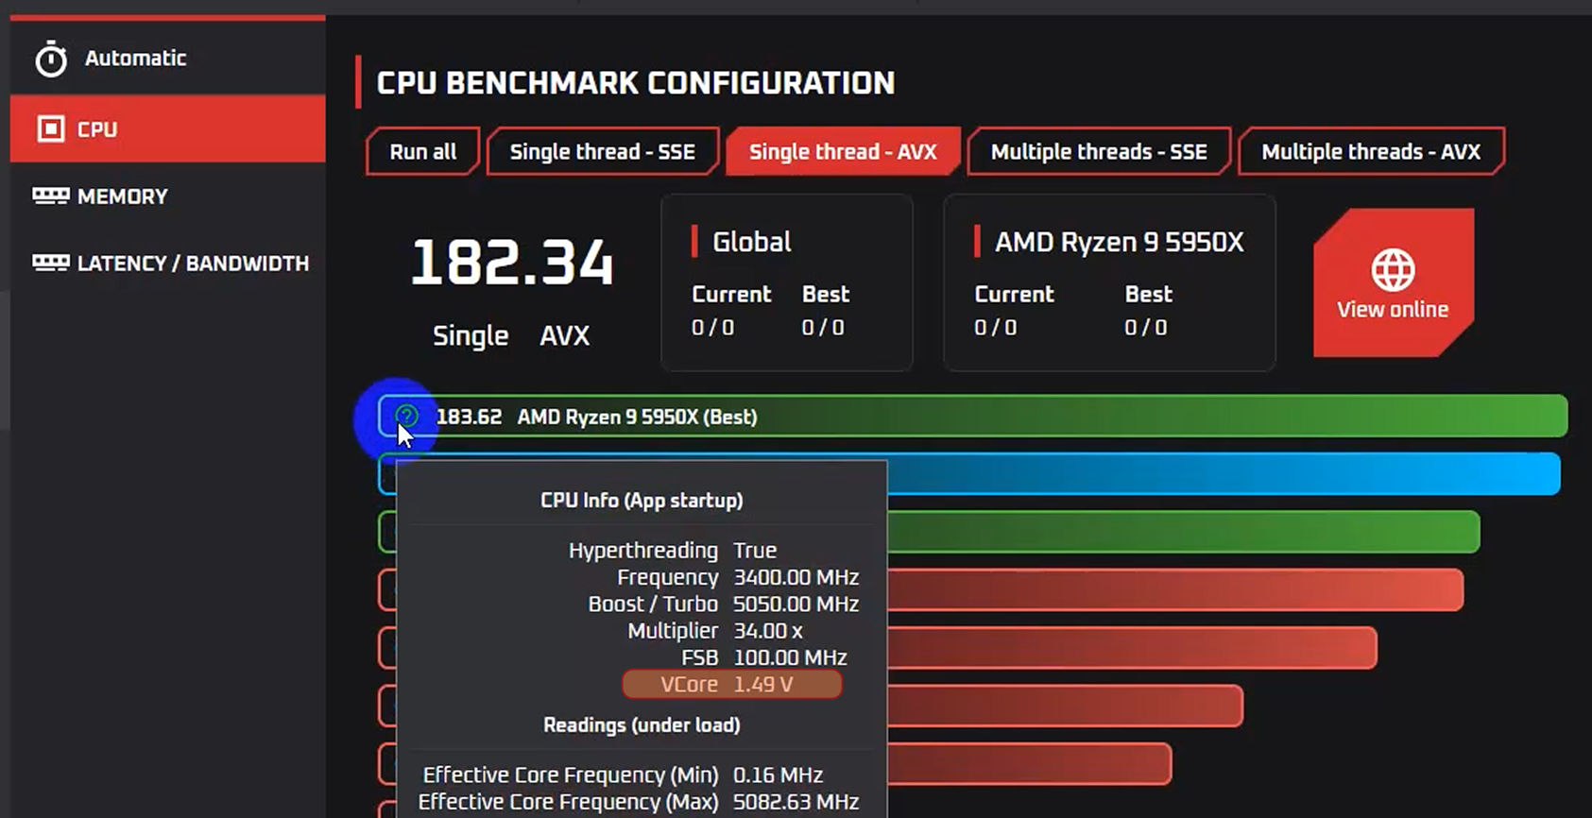Click the AMD Ryzen 9 5950X (Best) bar
This screenshot has width=1592, height=818.
pyautogui.click(x=1039, y=417)
